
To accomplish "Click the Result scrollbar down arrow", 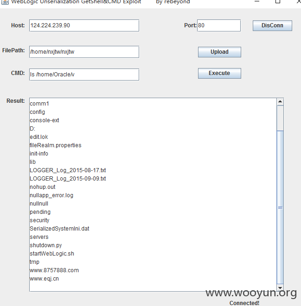I will point(280,287).
